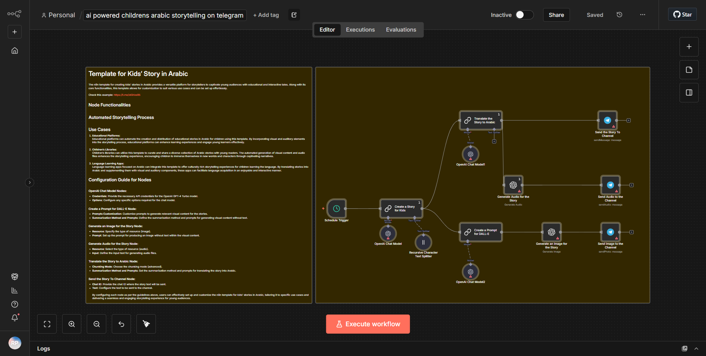The image size is (706, 356).
Task: Open the RP user avatar menu
Action: (x=15, y=343)
